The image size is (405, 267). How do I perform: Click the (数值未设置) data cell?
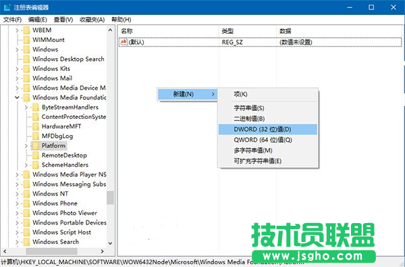click(296, 42)
